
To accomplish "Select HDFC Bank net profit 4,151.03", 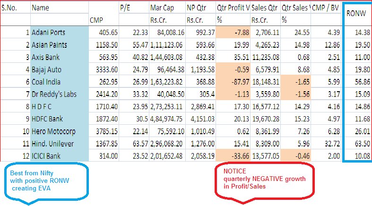I will pos(200,119).
